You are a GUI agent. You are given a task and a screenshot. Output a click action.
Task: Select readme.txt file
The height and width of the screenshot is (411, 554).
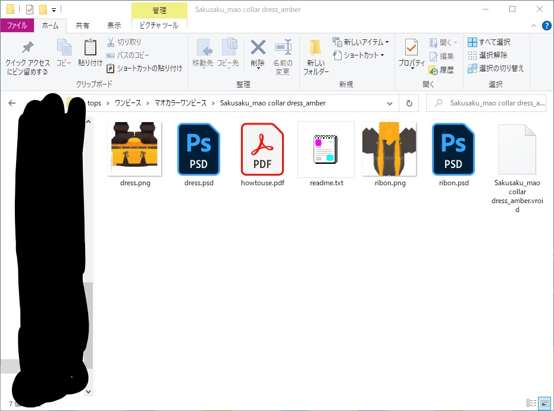[x=326, y=154]
